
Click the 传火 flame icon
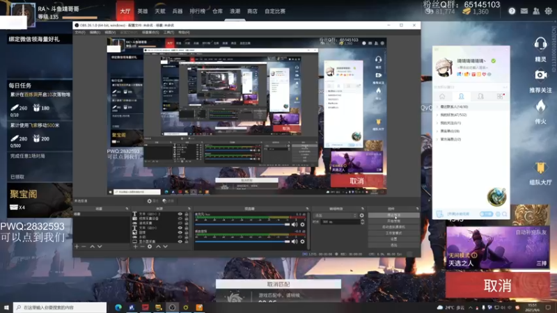point(540,106)
